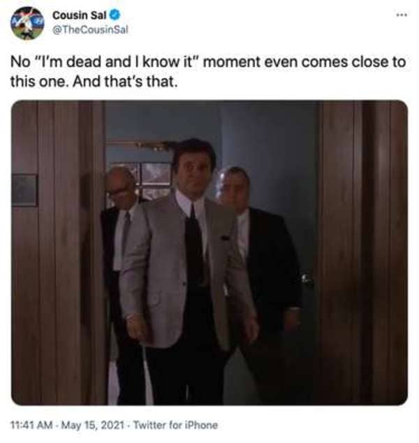Click the small plaque on the wood paneling
The width and height of the screenshot is (419, 443).
[x=24, y=190]
